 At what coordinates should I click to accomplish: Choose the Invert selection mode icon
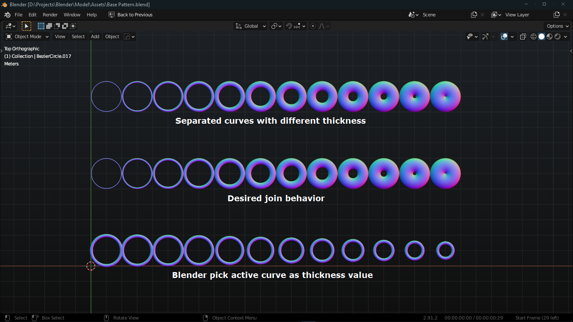pos(65,26)
